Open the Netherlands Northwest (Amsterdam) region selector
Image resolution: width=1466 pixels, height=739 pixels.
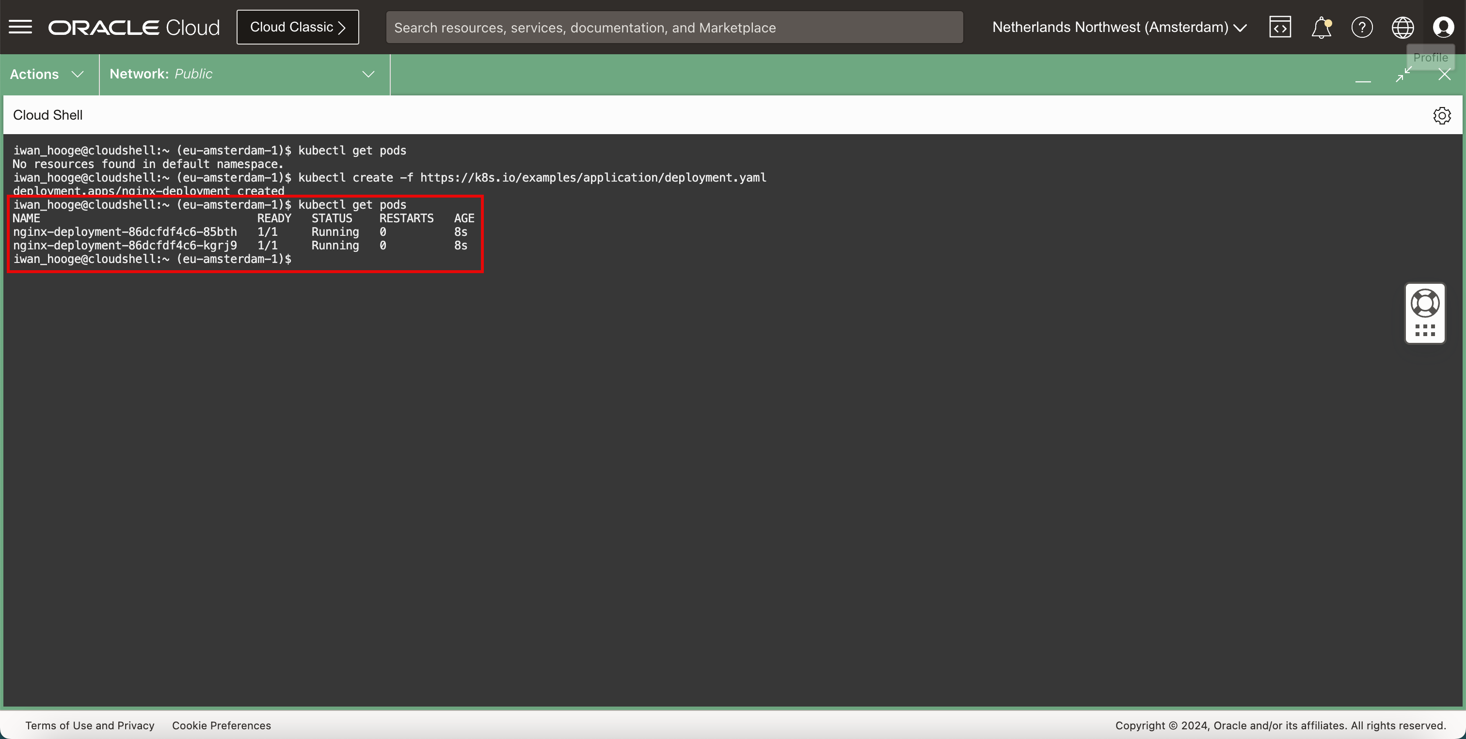point(1119,27)
